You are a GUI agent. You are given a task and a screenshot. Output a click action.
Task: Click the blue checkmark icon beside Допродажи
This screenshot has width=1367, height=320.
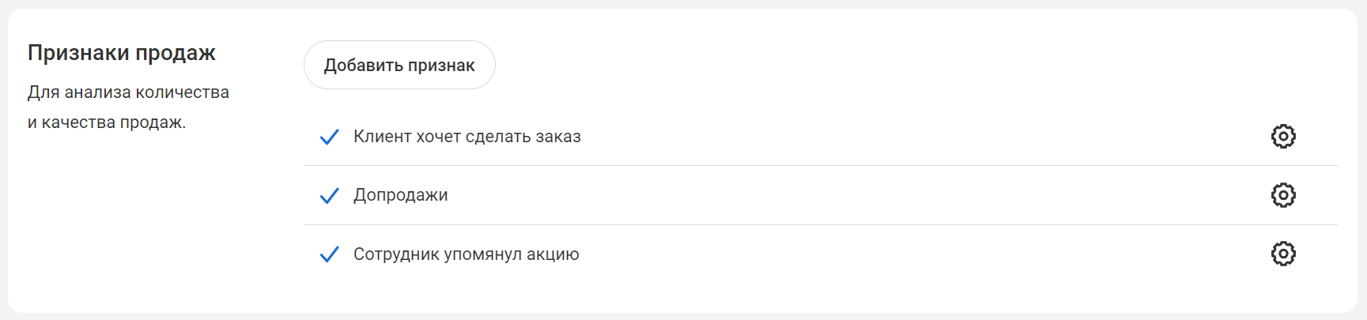[x=329, y=195]
